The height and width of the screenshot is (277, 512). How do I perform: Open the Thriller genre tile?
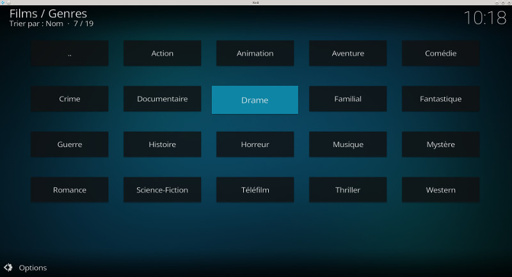348,190
